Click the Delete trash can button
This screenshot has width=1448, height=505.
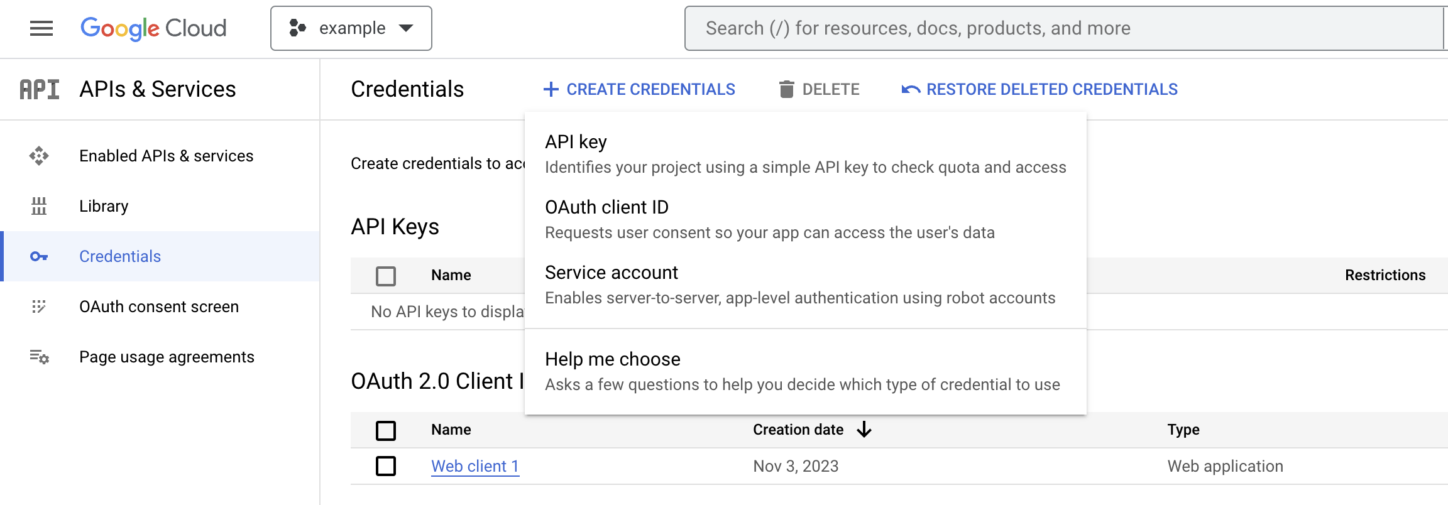pos(820,89)
